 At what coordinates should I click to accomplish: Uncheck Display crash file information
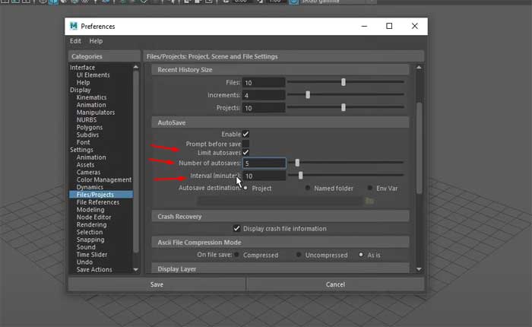pos(237,228)
